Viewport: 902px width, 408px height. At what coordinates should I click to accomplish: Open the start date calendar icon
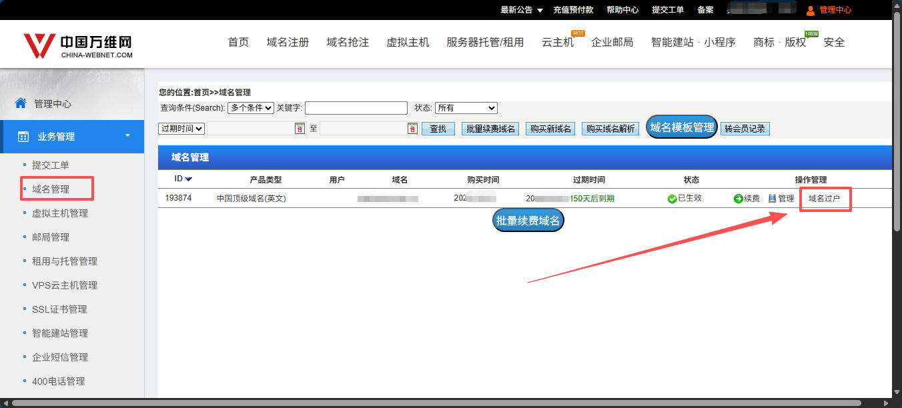(x=300, y=129)
